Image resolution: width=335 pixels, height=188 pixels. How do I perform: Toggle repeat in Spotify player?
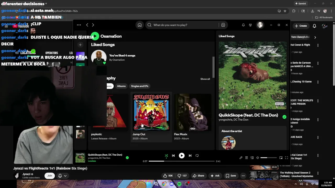click(197, 156)
